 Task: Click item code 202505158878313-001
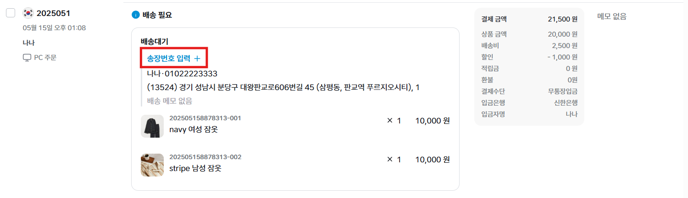click(x=205, y=118)
